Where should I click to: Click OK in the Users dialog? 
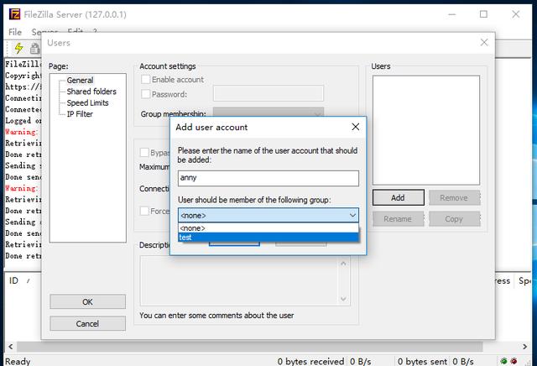(87, 302)
